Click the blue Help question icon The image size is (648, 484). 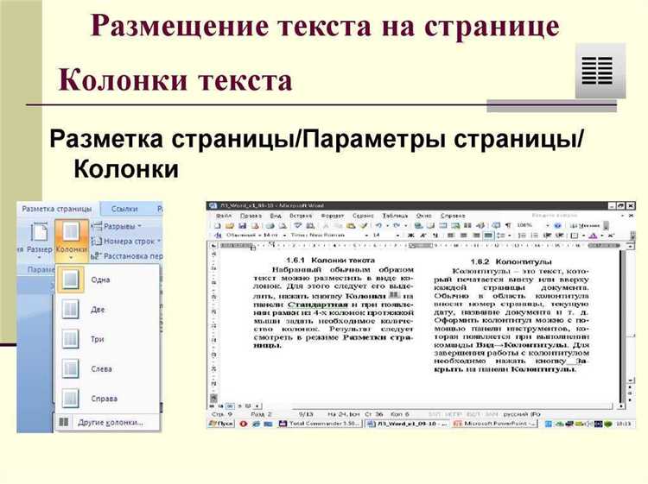[x=557, y=226]
